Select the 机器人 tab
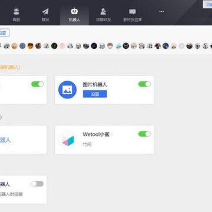 [74, 14]
